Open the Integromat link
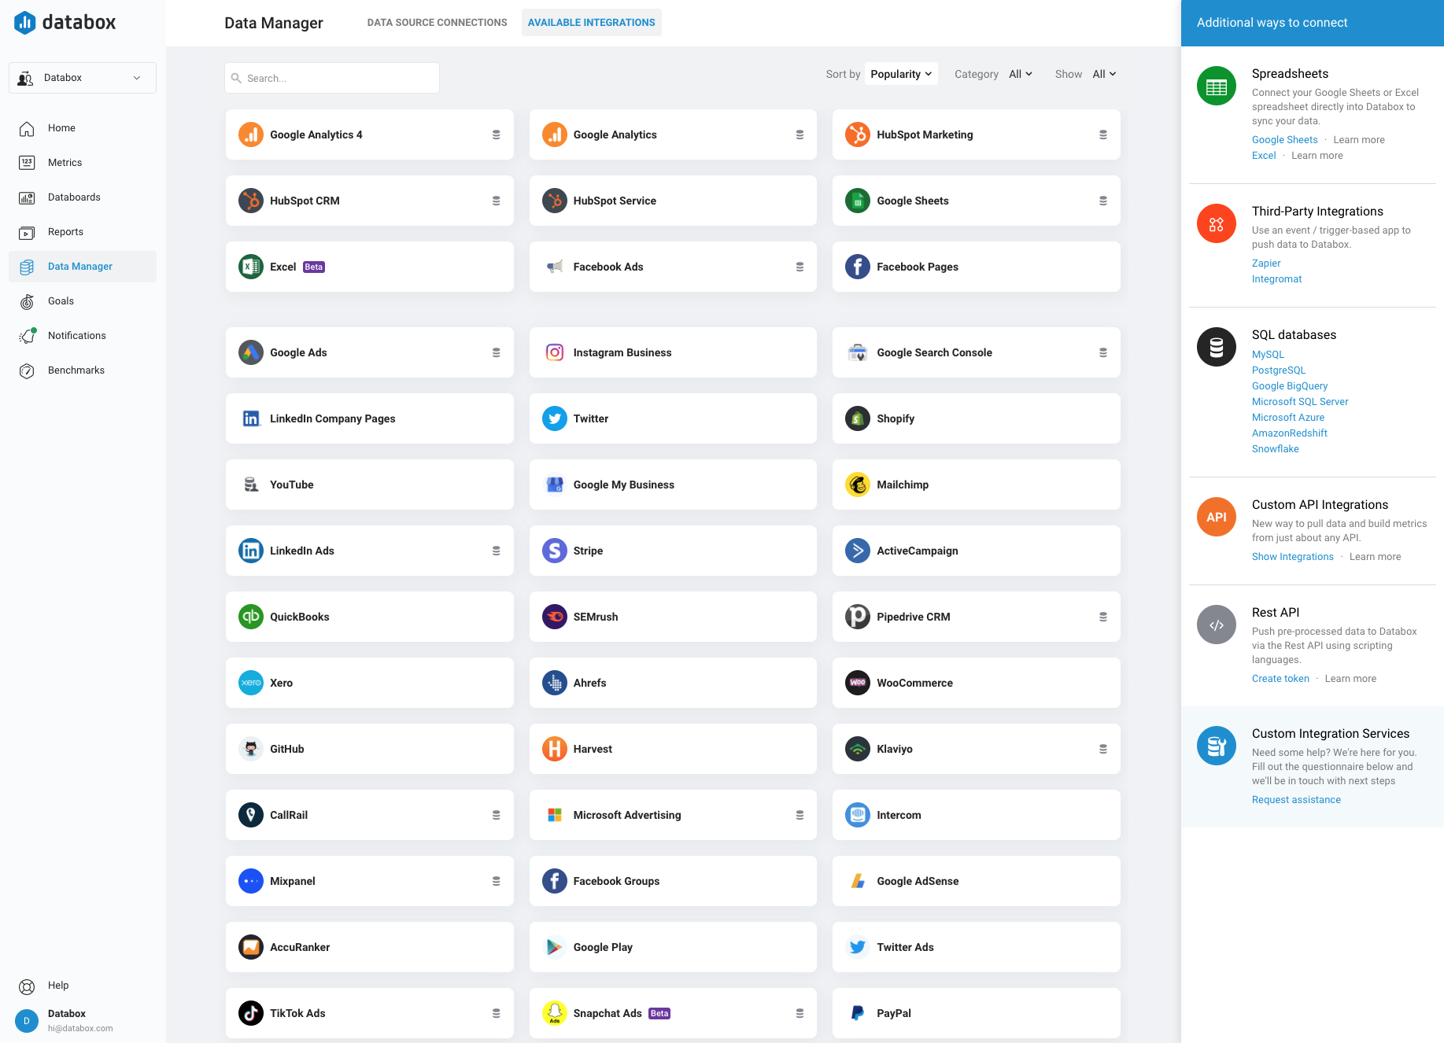Viewport: 1444px width, 1043px height. pyautogui.click(x=1276, y=279)
